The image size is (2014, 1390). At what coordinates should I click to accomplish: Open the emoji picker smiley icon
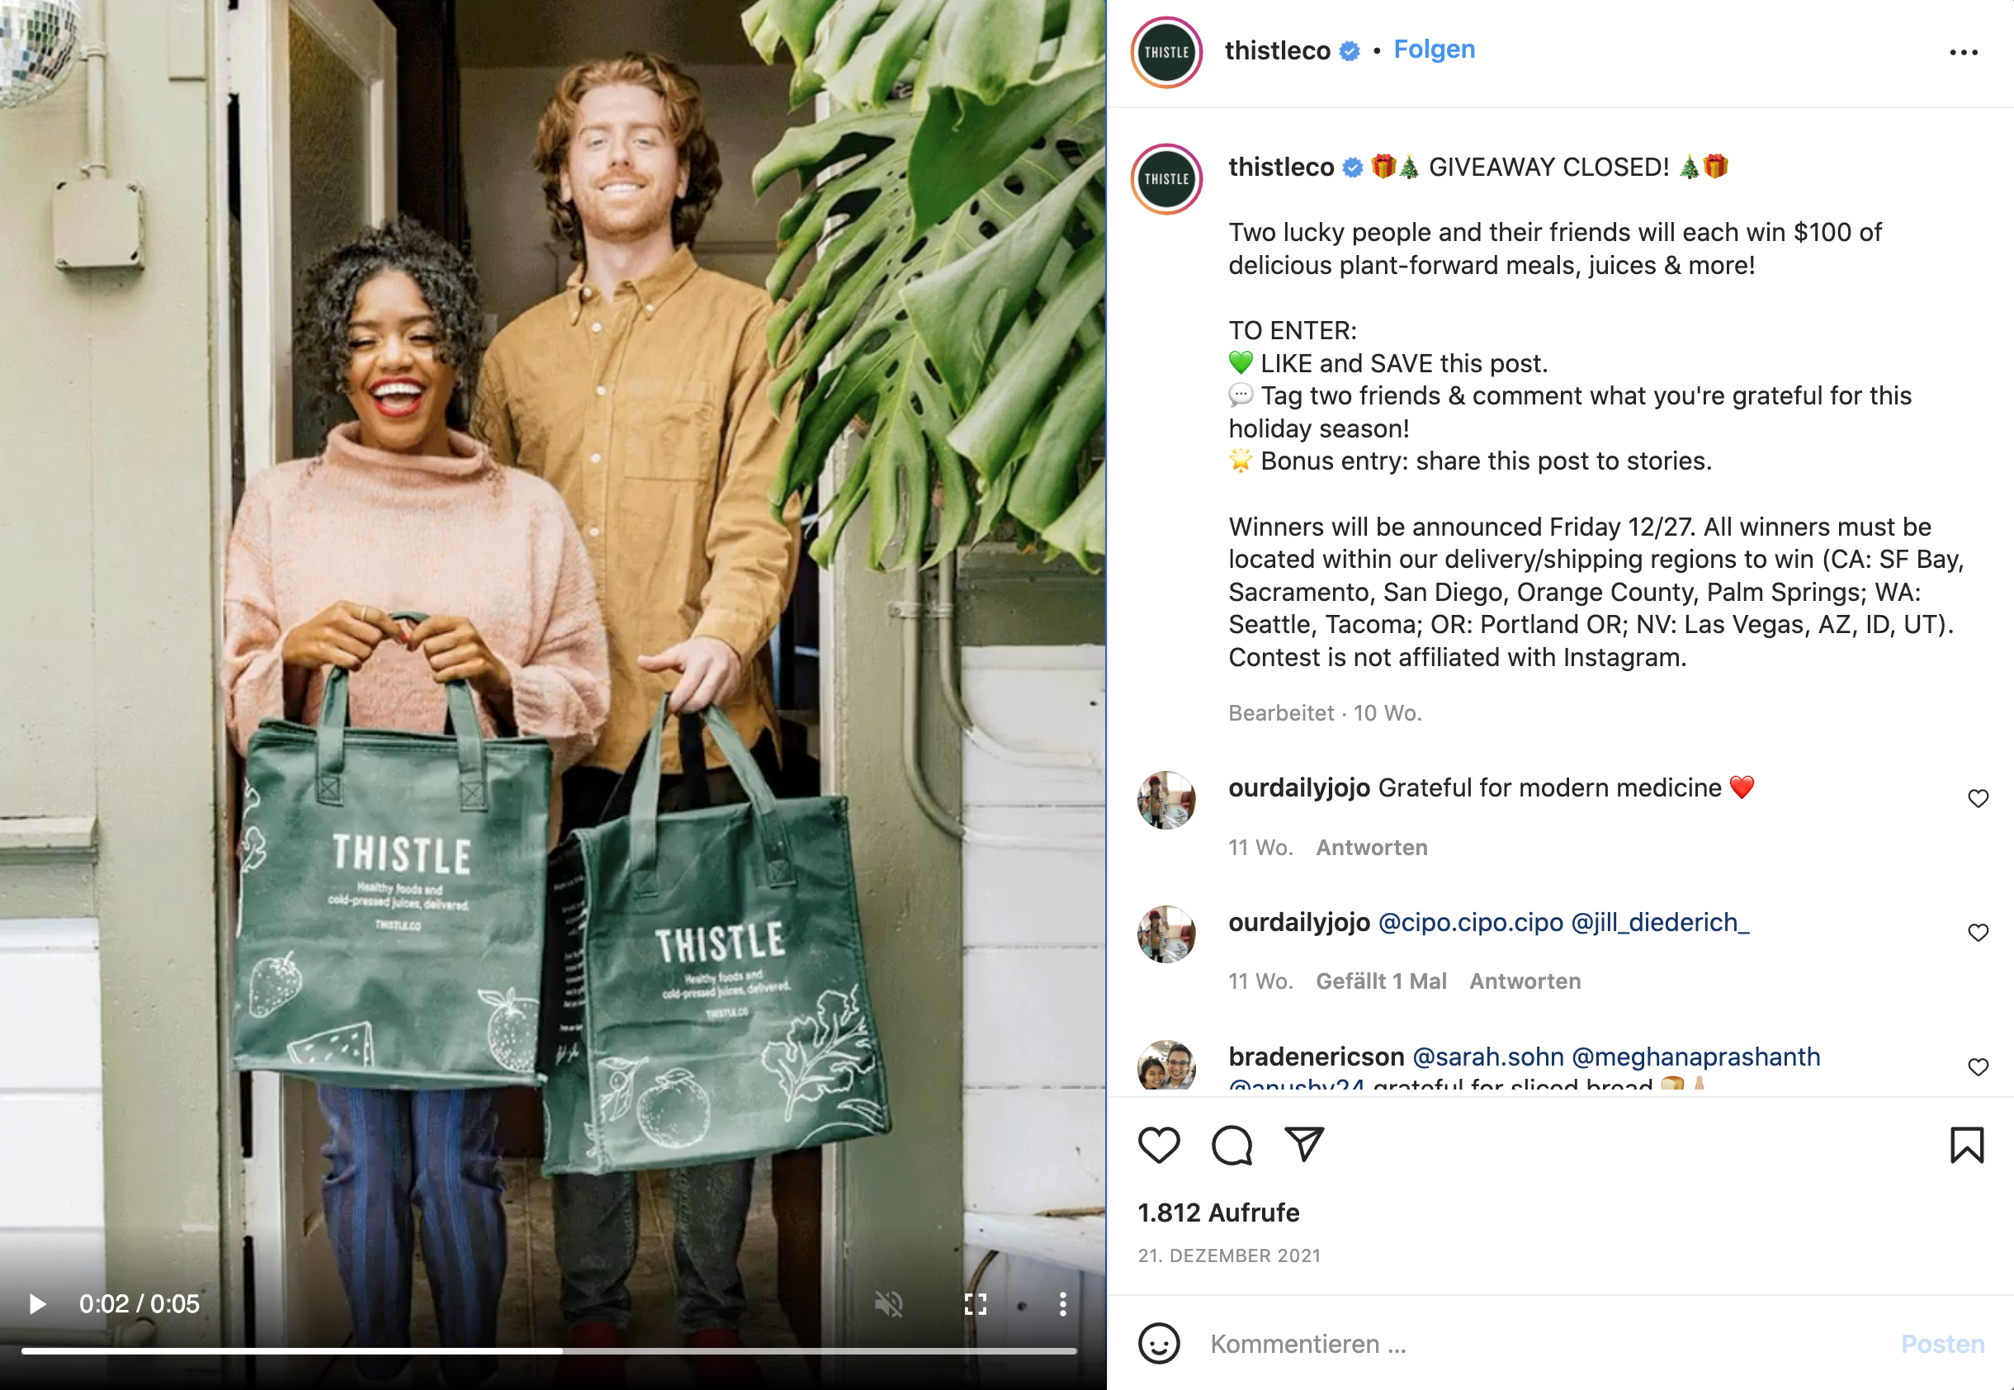(x=1159, y=1343)
